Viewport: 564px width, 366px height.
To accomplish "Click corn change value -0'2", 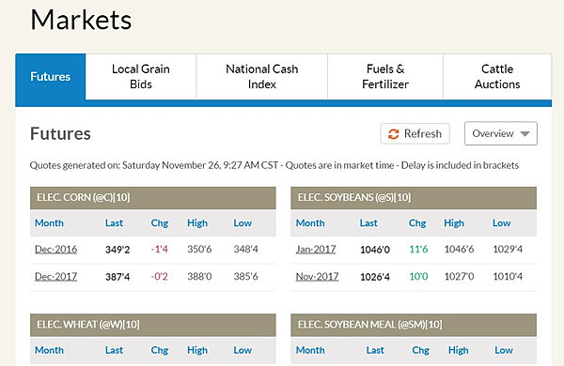I will point(160,277).
